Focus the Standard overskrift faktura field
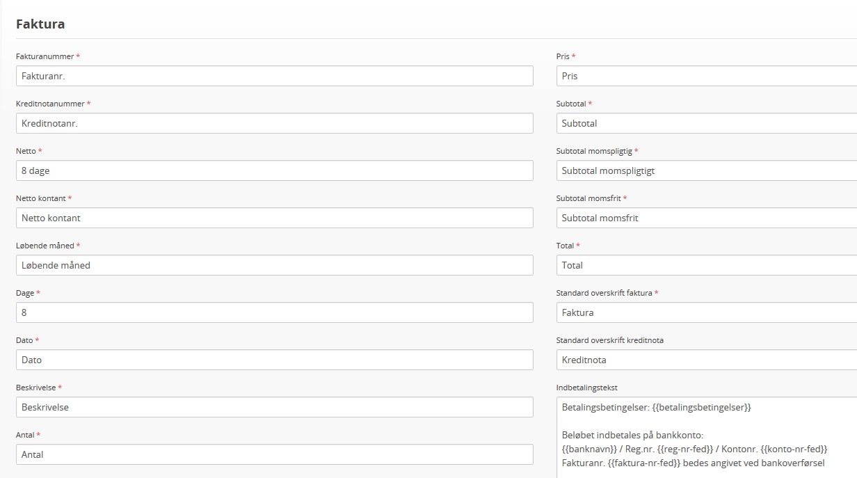This screenshot has height=478, width=857. point(707,312)
